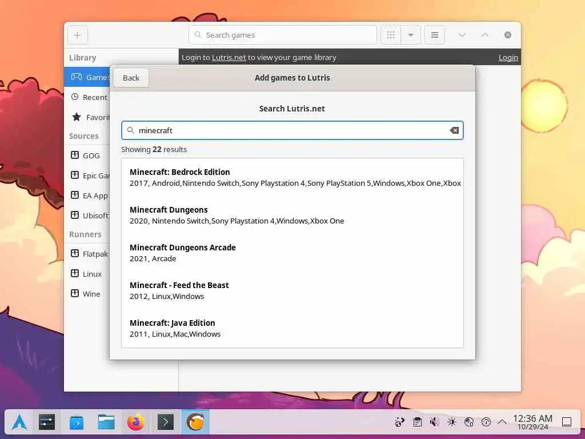Viewport: 585px width, 439px height.
Task: Open the brightness tray icon
Action: tap(452, 422)
